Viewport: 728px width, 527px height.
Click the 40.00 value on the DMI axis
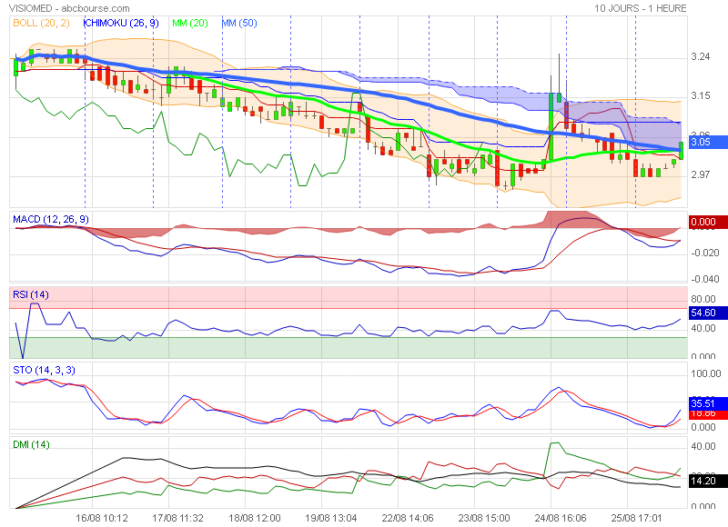point(703,446)
